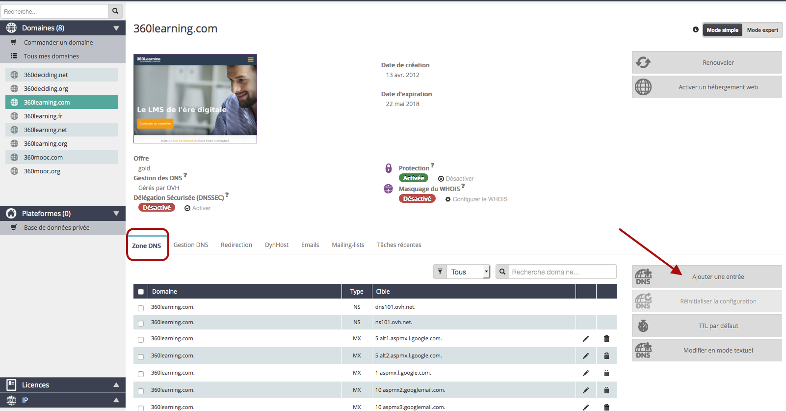Click the filter funnel icon
786x411 pixels.
[x=440, y=272]
